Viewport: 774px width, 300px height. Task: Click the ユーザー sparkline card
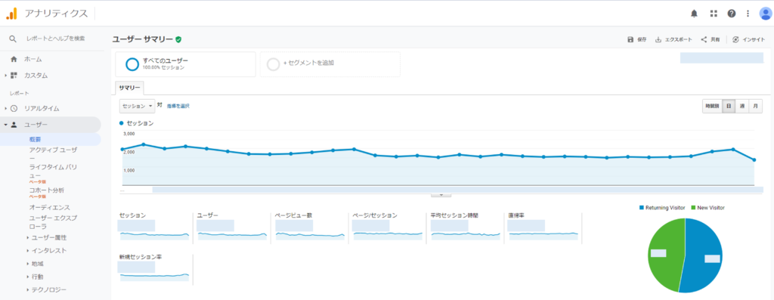coord(233,227)
